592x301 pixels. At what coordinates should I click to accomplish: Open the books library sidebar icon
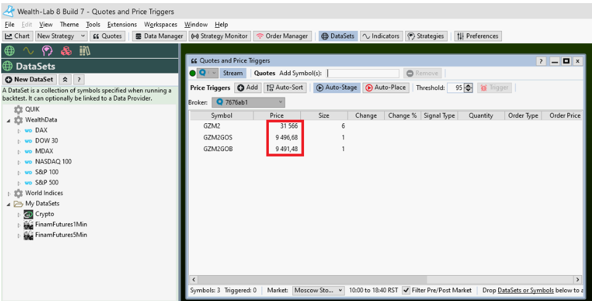pyautogui.click(x=84, y=51)
